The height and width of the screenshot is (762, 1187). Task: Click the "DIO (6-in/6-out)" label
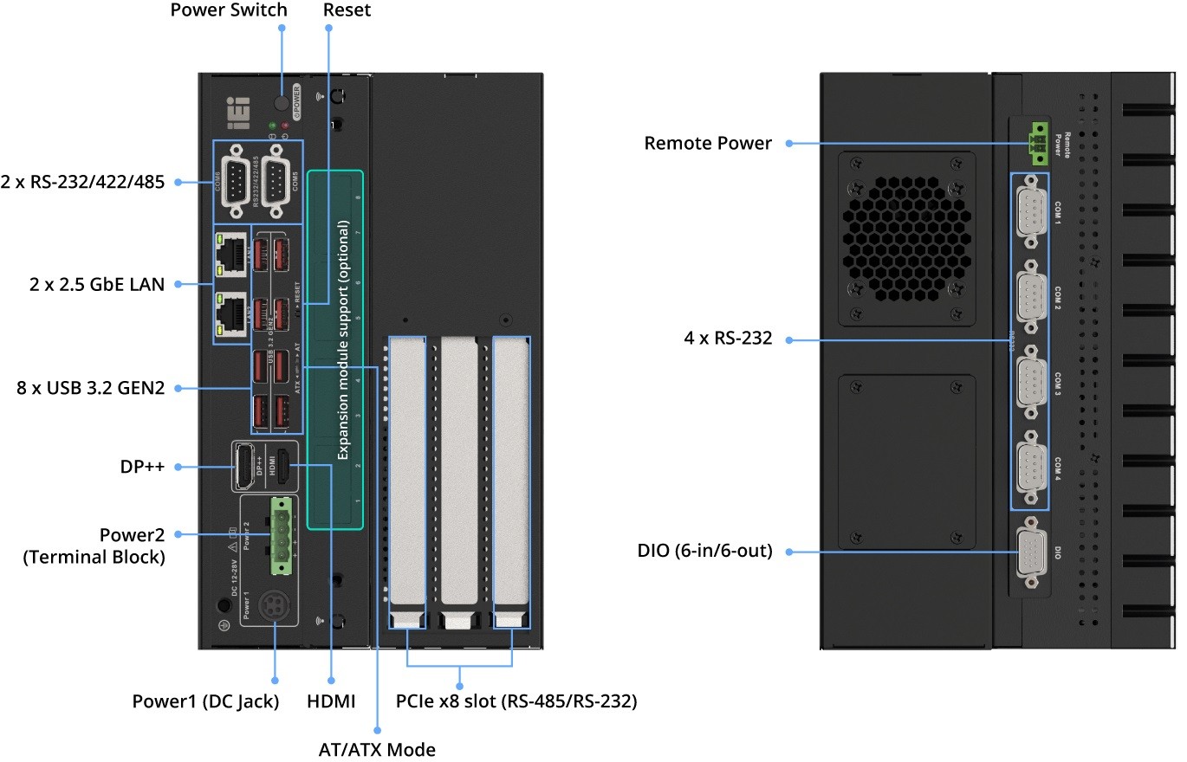click(704, 550)
